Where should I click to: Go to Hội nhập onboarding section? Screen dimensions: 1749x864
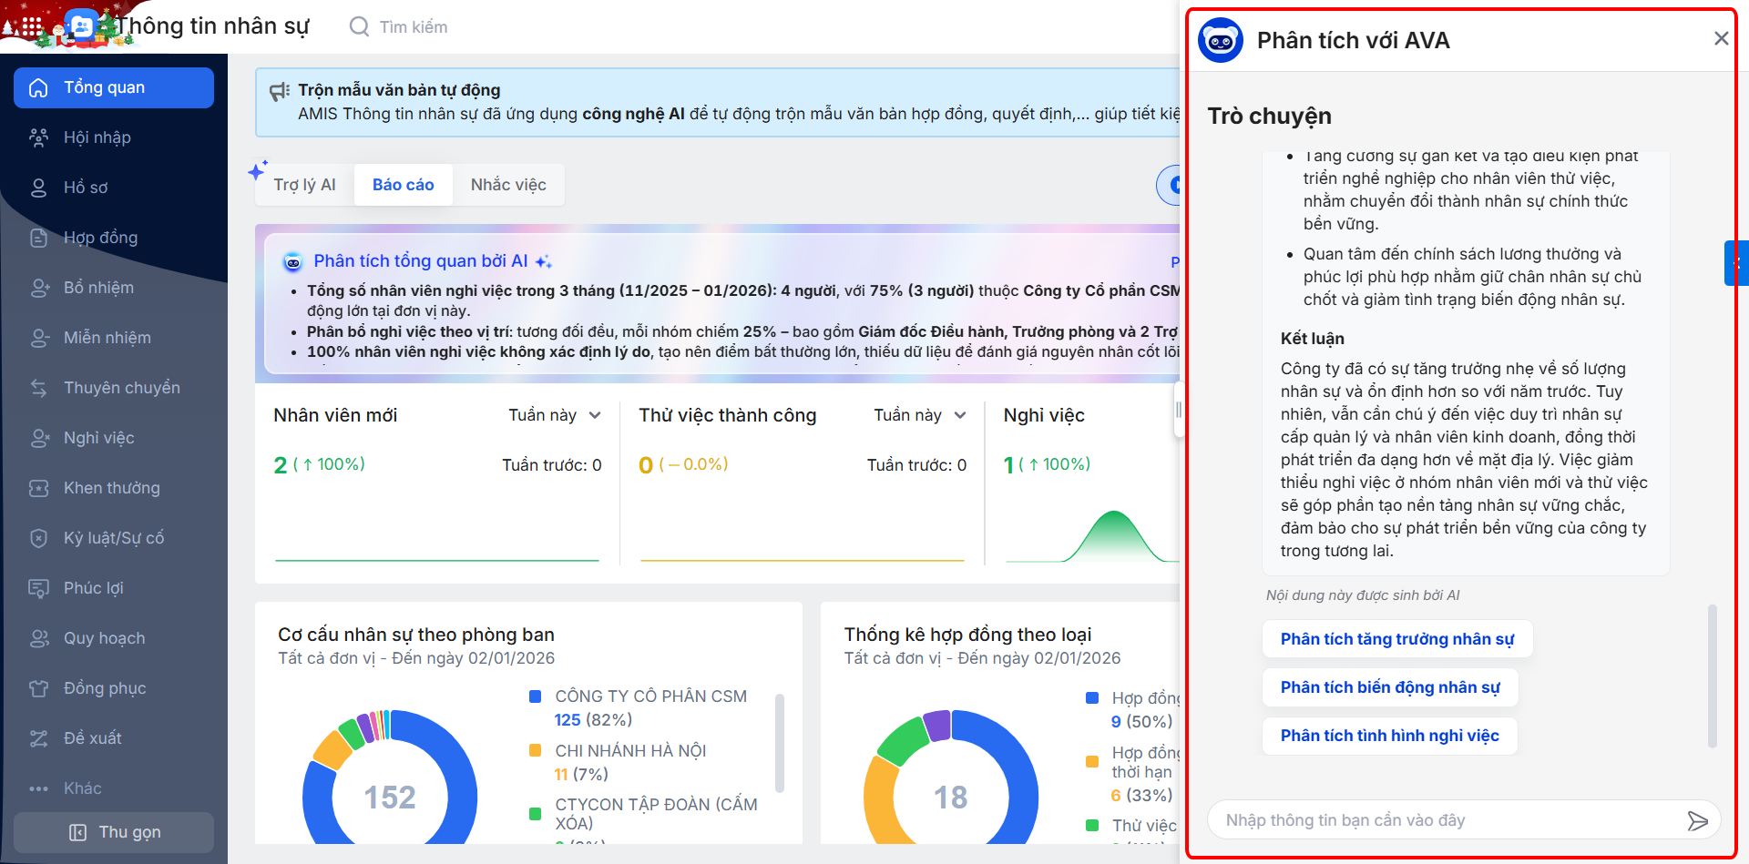114,137
